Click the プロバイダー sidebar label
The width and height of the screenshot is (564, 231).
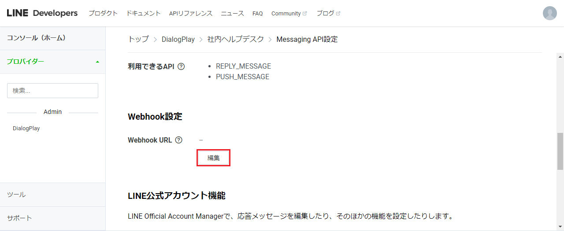[26, 62]
